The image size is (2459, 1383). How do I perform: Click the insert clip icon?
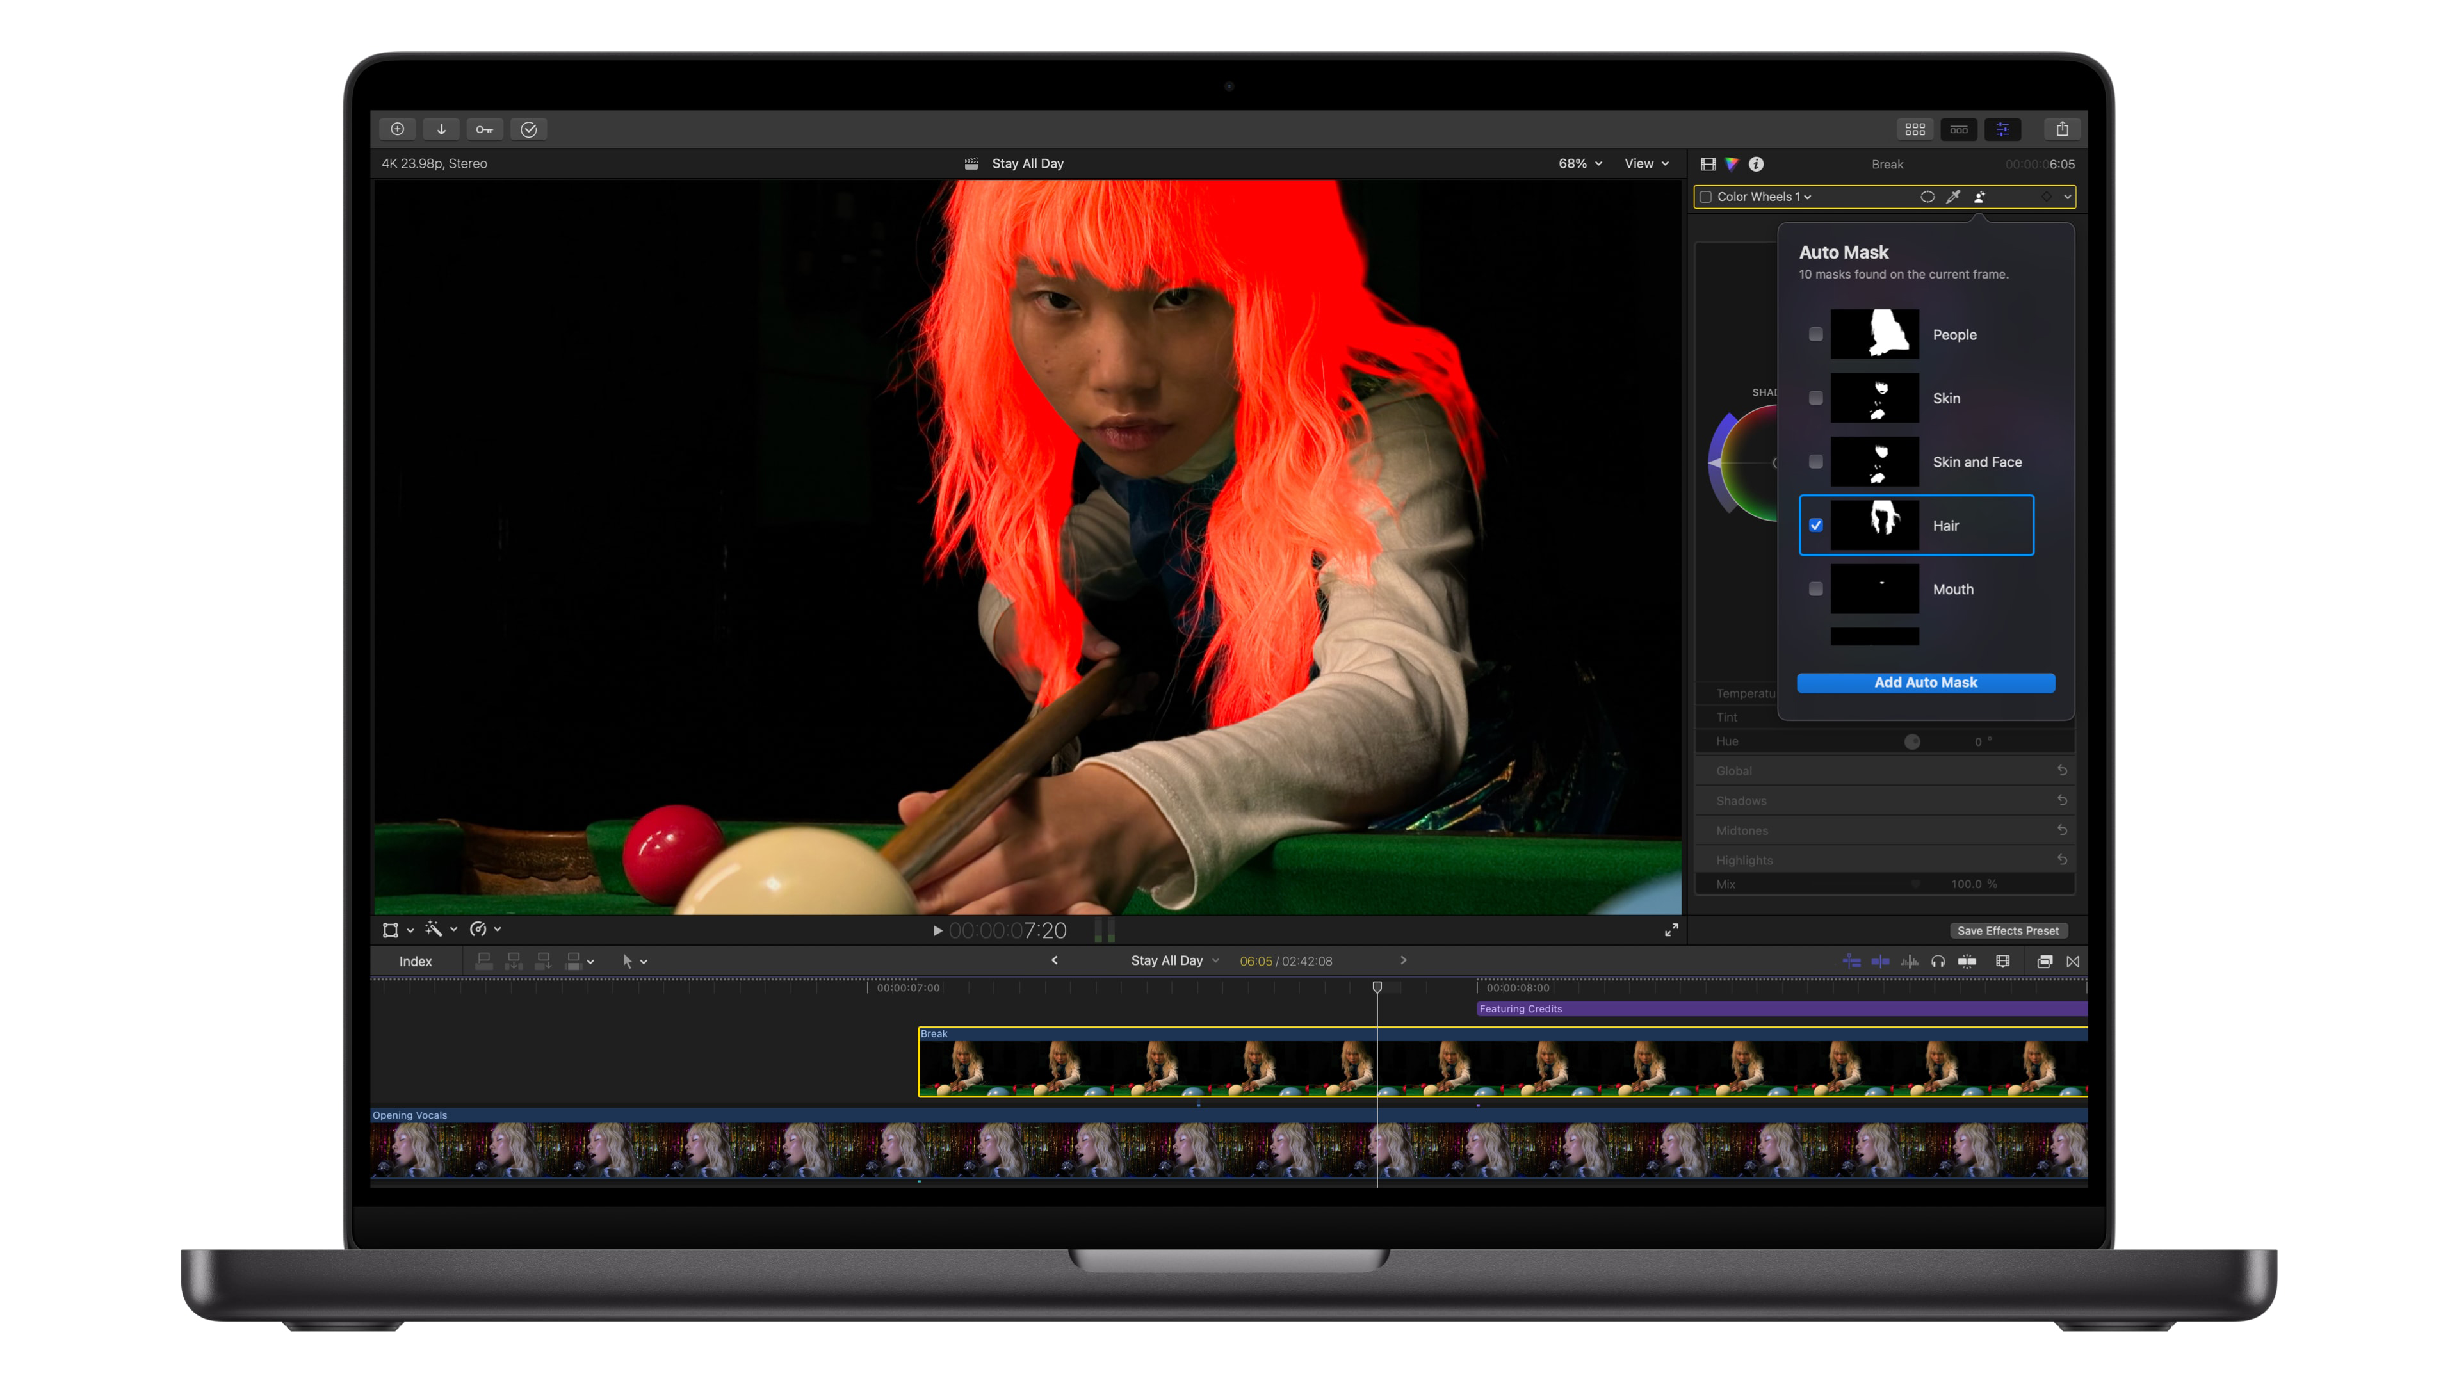[514, 961]
